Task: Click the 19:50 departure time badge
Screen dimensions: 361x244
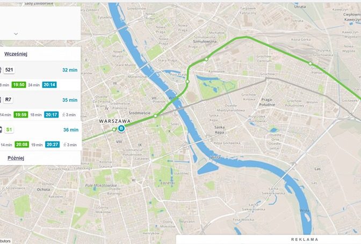Action: pyautogui.click(x=19, y=85)
